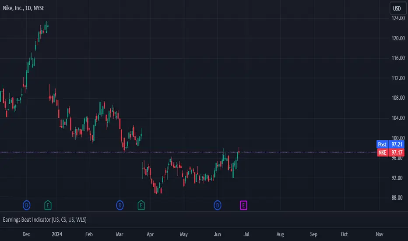
Task: Click the 116.00 price axis label
Action: [398, 58]
